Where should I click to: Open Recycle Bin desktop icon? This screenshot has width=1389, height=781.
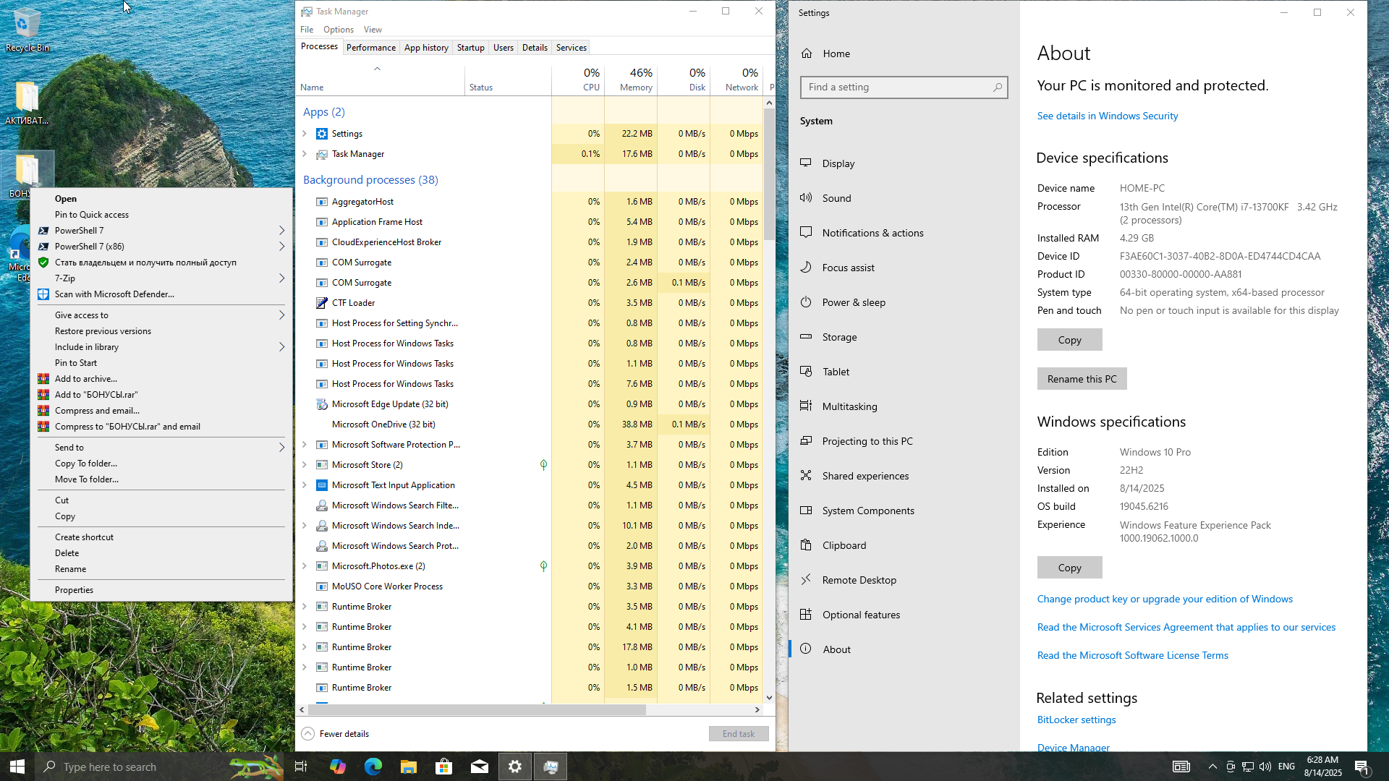pyautogui.click(x=27, y=30)
